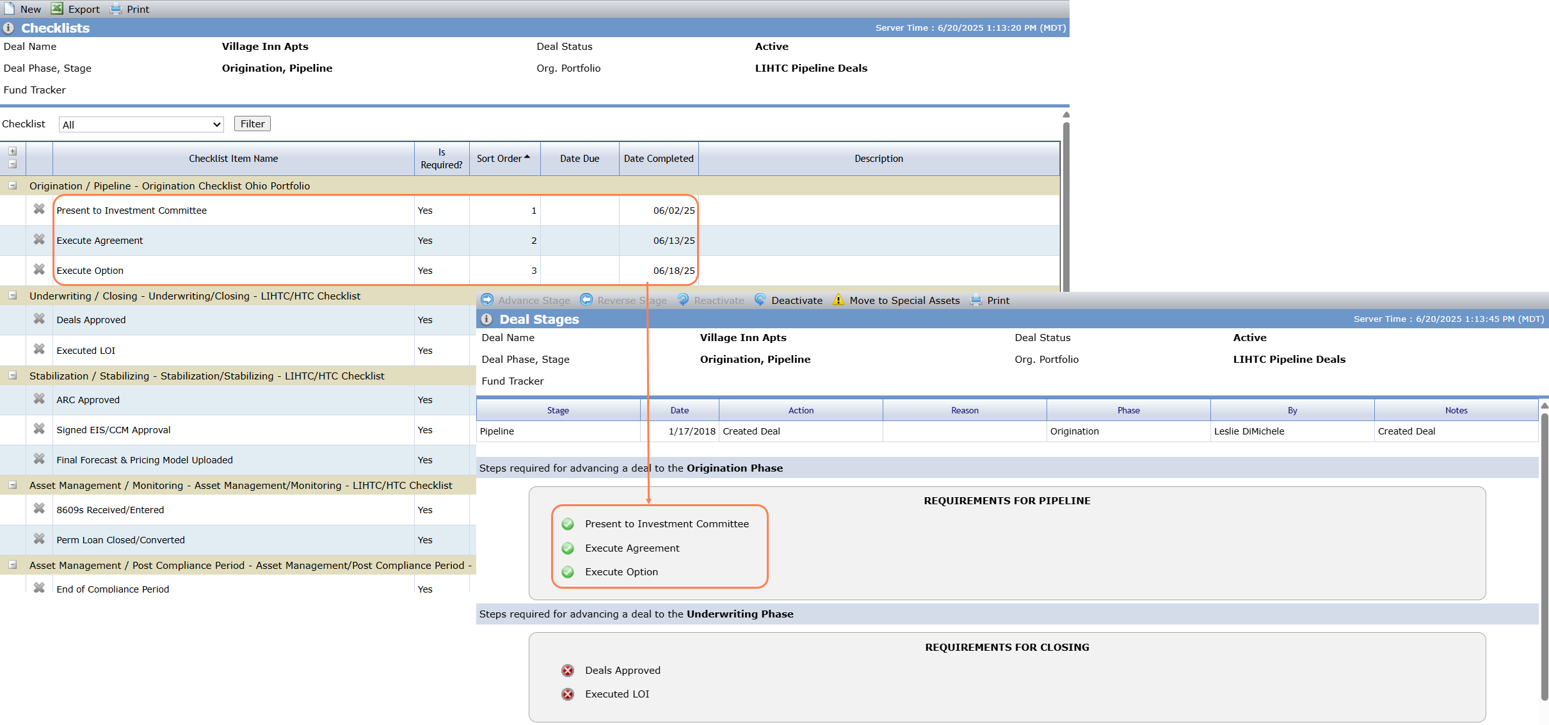This screenshot has width=1549, height=725.
Task: Open the Checklist filter dropdown
Action: (x=141, y=124)
